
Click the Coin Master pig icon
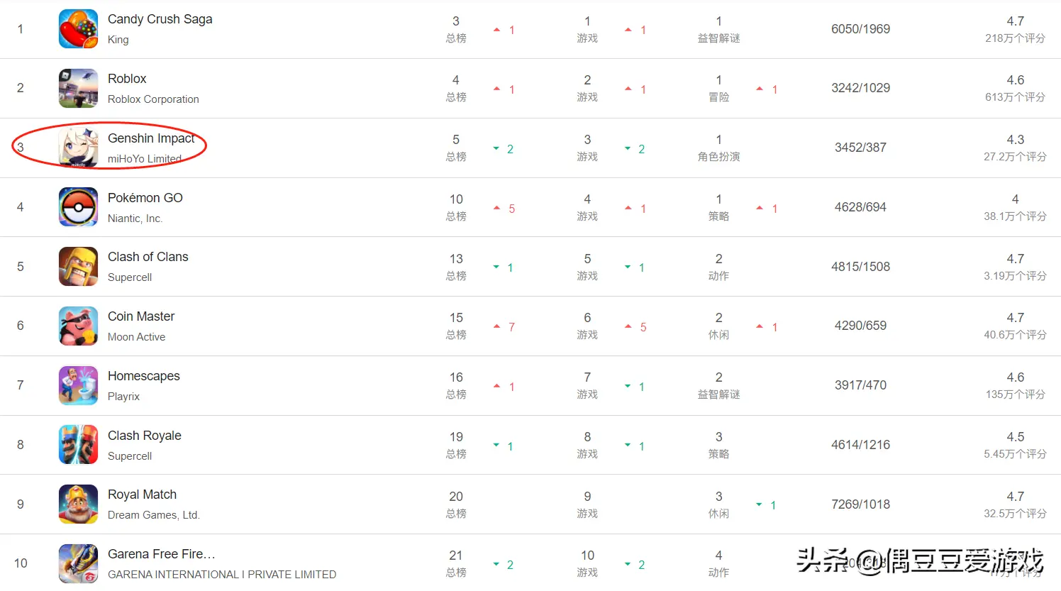click(78, 326)
